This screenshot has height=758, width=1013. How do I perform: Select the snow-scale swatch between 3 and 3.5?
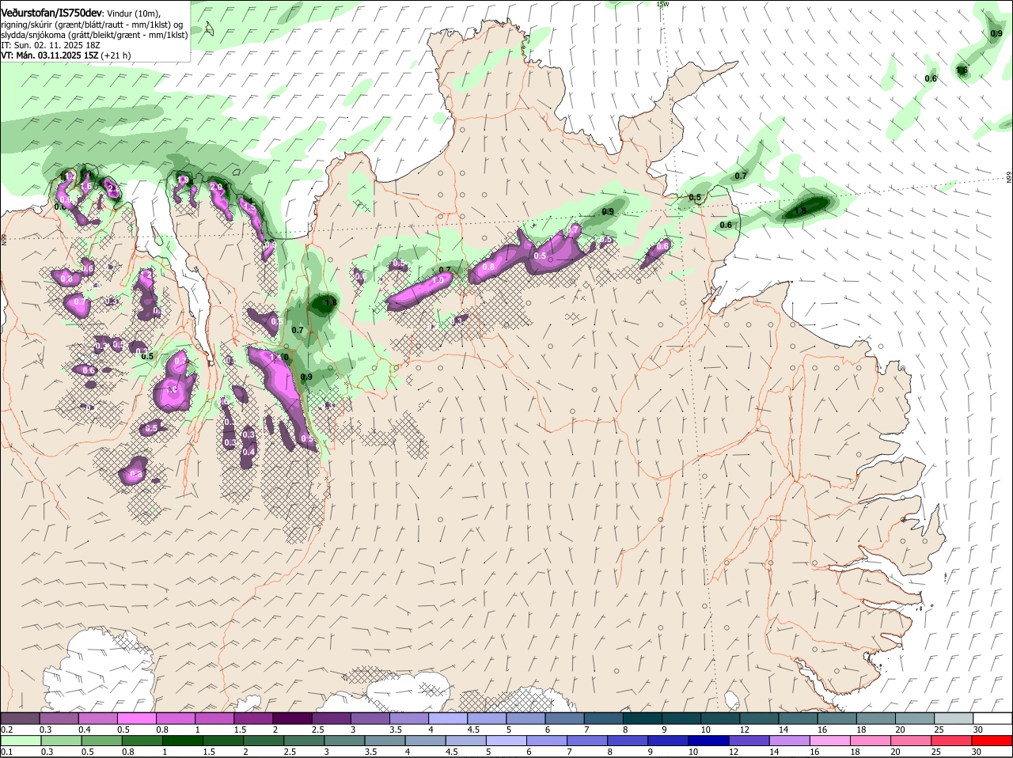370,718
